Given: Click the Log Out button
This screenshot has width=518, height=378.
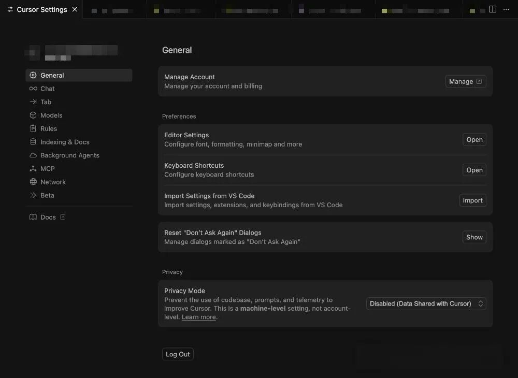Looking at the screenshot, I should (x=178, y=354).
